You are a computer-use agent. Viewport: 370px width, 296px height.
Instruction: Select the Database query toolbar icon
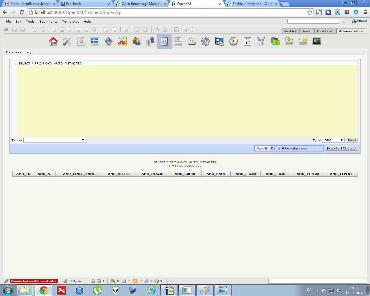pyautogui.click(x=164, y=41)
